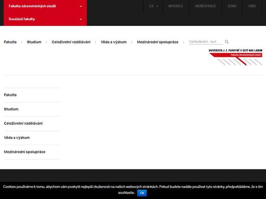The width and height of the screenshot is (266, 199).
Task: Select Studium in the top navigation
Action: (34, 42)
